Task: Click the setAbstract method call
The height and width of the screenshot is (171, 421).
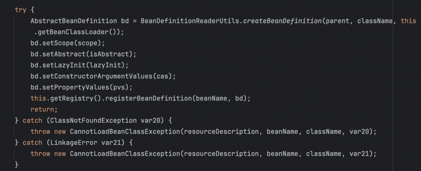Action: [62, 54]
